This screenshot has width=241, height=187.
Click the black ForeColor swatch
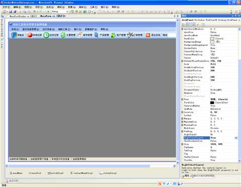pyautogui.click(x=212, y=103)
